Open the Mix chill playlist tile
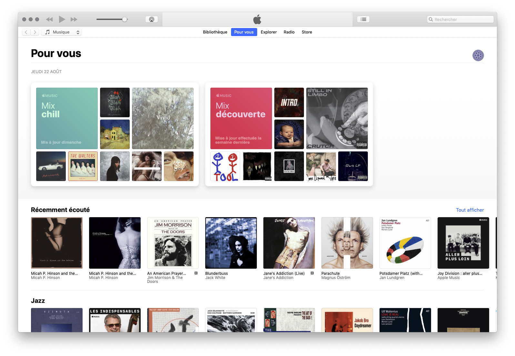The width and height of the screenshot is (515, 356). coord(67,118)
